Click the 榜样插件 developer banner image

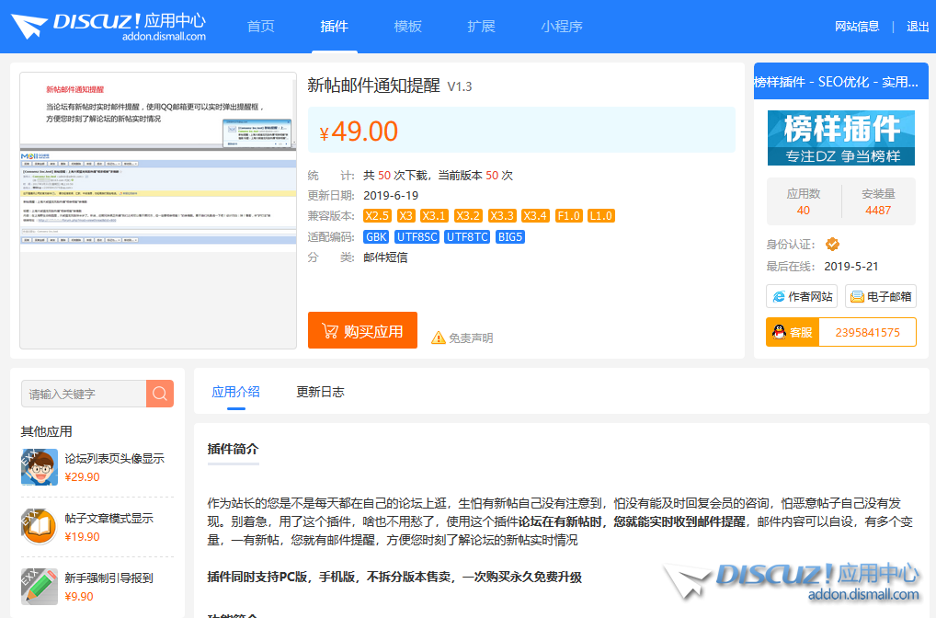pos(841,138)
